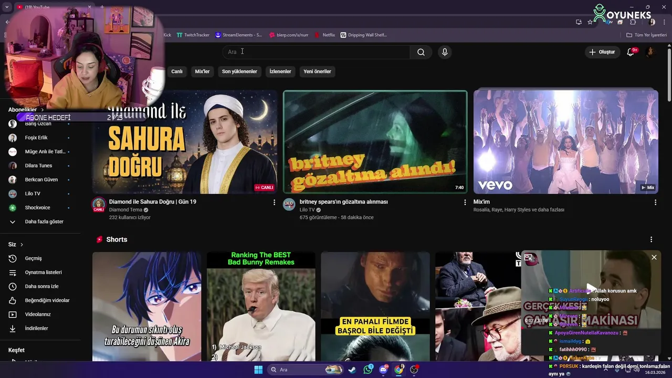Focus the Ara search input field

pos(316,52)
